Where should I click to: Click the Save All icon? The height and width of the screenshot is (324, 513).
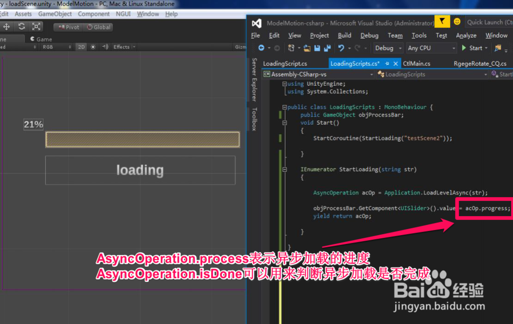click(327, 48)
